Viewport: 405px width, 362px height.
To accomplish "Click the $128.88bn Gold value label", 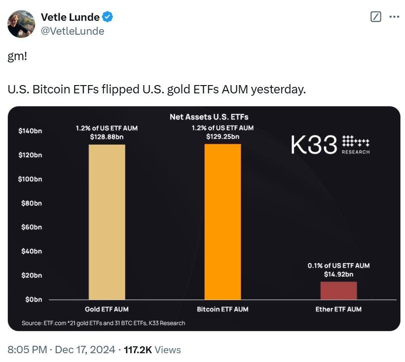I will coord(107,137).
